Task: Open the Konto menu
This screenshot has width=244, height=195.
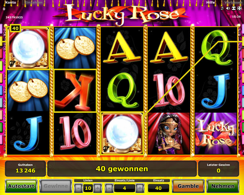Action: [x=10, y=3]
